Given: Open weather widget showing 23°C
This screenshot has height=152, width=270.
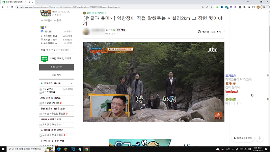Looking at the screenshot, I should pos(223,149).
